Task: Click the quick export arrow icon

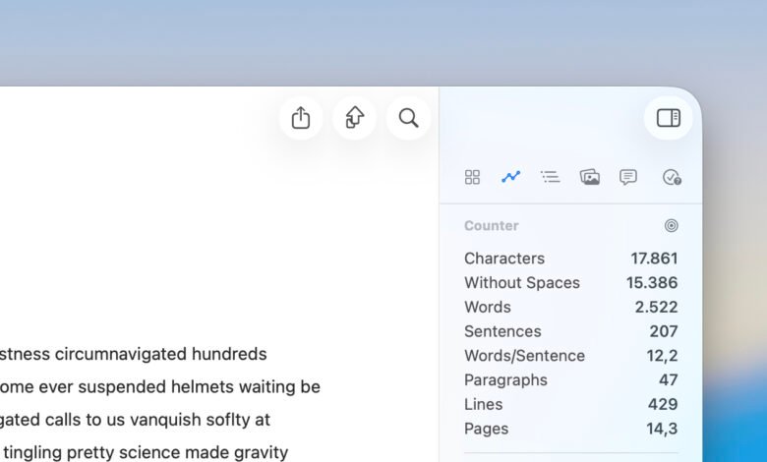Action: point(355,118)
